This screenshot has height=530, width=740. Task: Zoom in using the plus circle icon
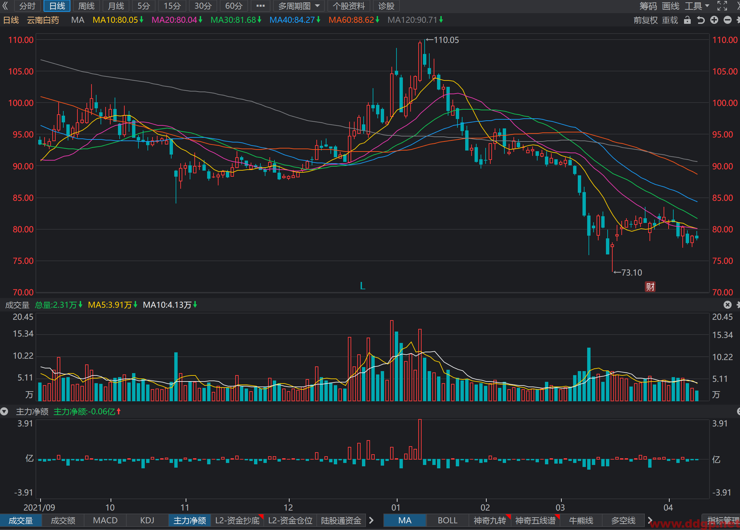[x=714, y=20]
